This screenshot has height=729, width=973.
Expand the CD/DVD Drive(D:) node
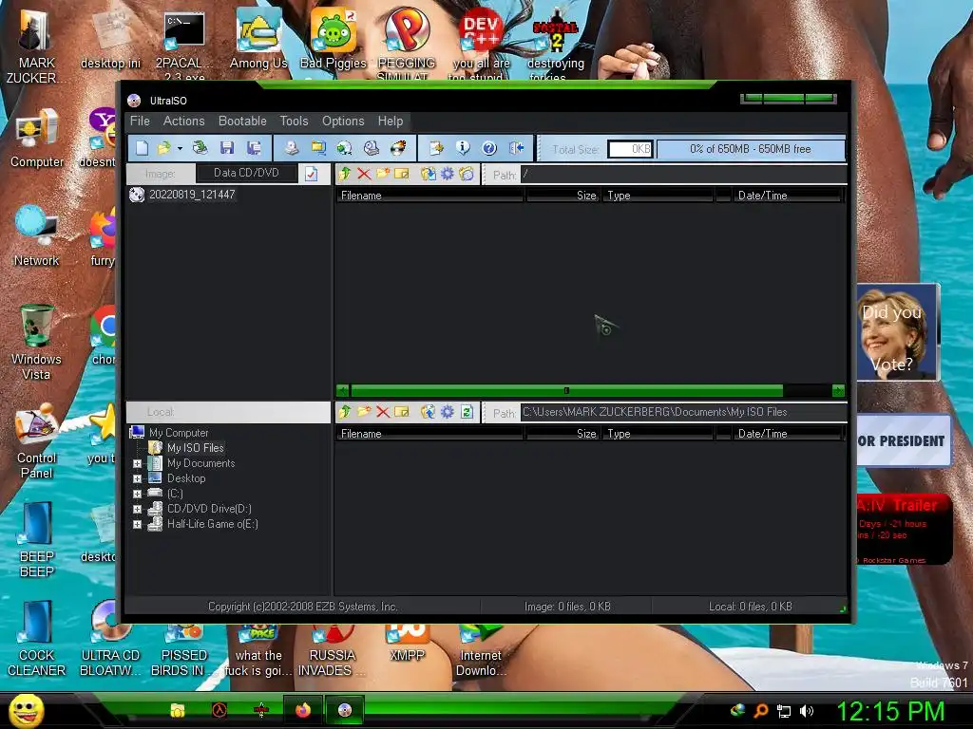[x=137, y=509]
